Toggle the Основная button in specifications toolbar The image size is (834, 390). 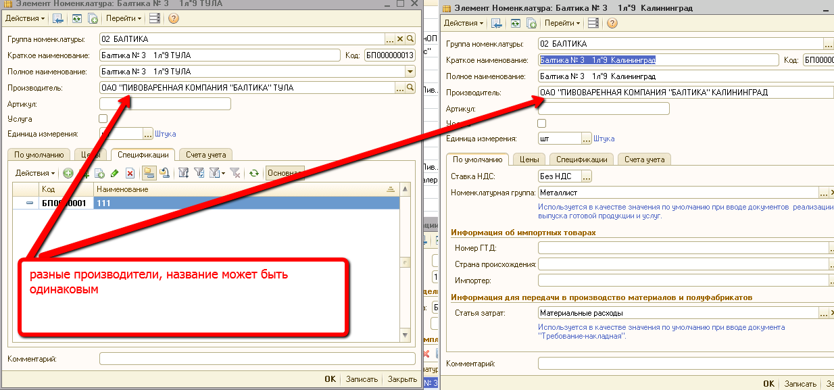point(284,173)
